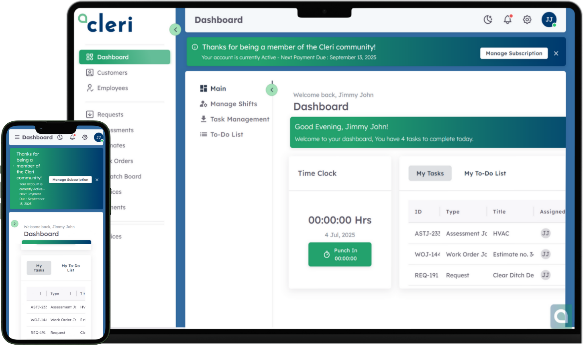Open column options dots before Type on phone
Screen dimensions: 583x345
pos(41,294)
